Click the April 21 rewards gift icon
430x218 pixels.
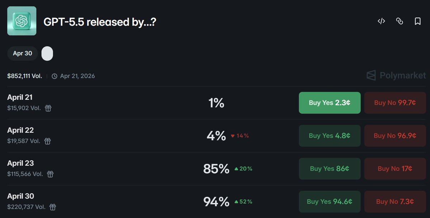(x=48, y=108)
